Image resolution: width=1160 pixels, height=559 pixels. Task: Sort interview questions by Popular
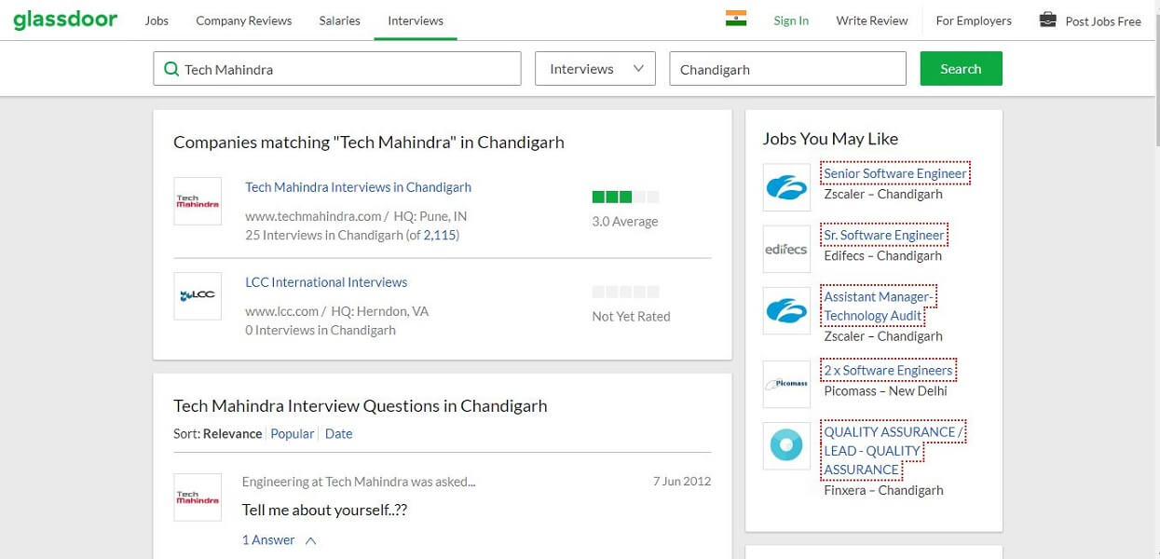293,433
